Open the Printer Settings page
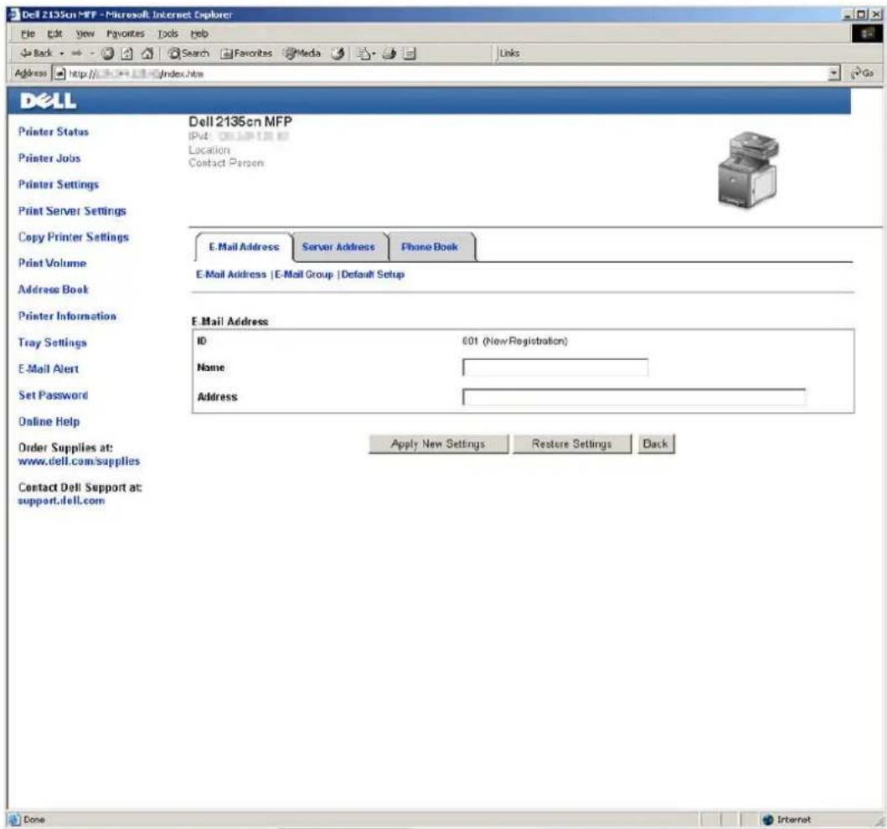The width and height of the screenshot is (887, 829). [x=59, y=184]
